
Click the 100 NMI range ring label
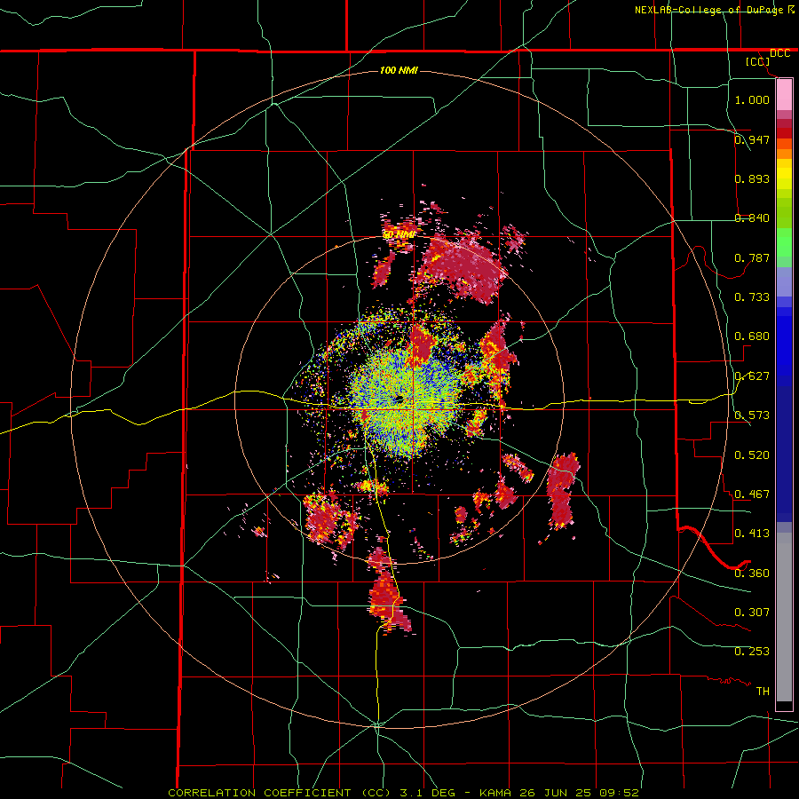pos(399,70)
